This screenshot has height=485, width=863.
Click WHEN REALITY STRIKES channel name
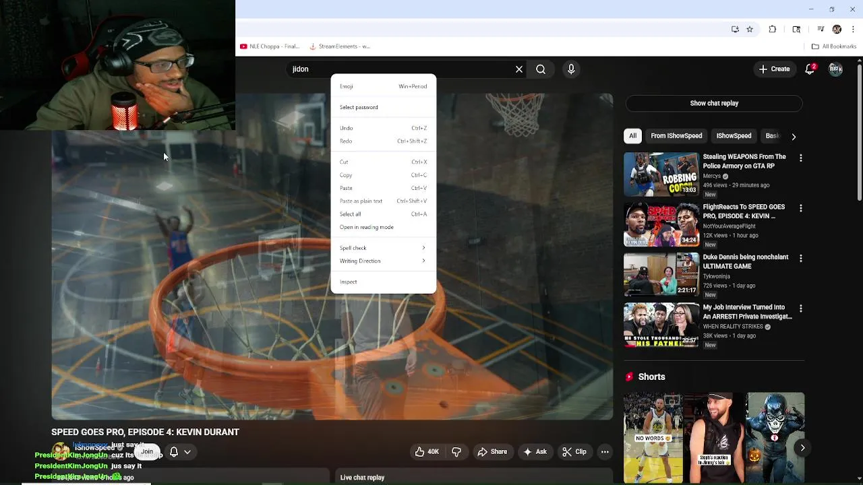pyautogui.click(x=733, y=327)
